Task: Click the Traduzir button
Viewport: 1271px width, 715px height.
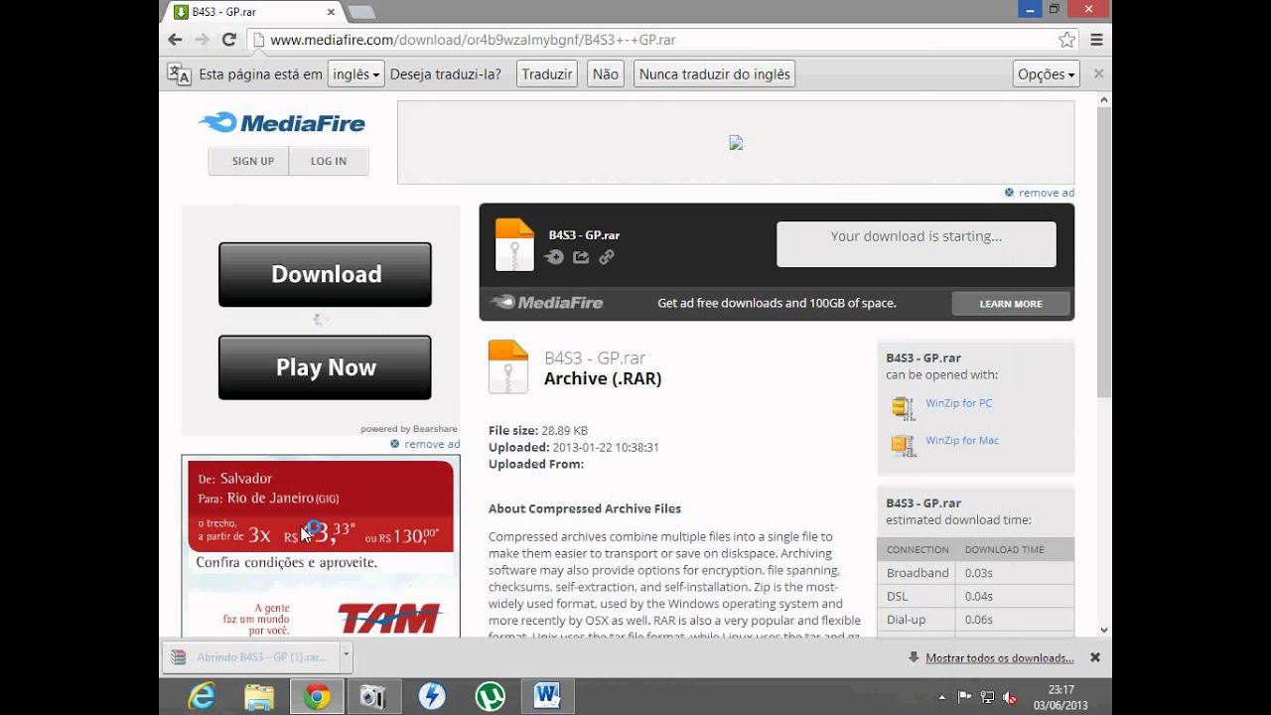Action: (546, 74)
